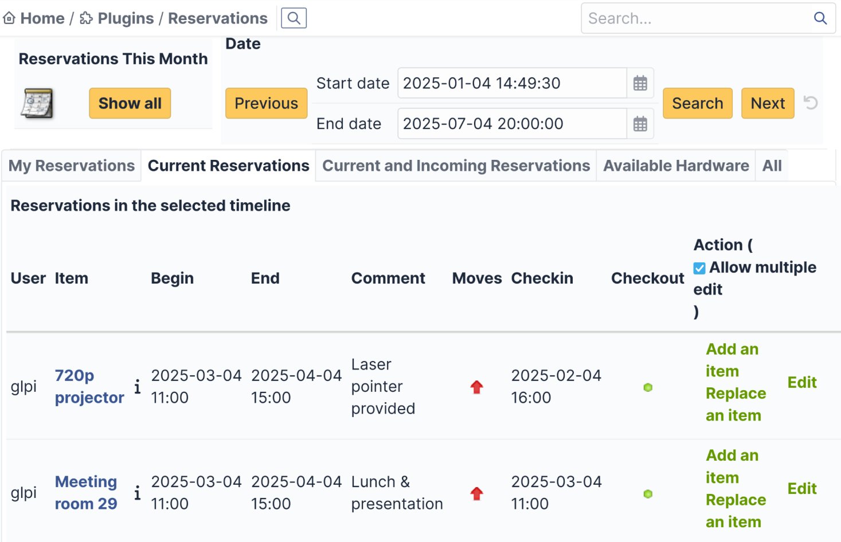Click the red Moves arrow for 720p projector
The width and height of the screenshot is (841, 542).
click(476, 387)
